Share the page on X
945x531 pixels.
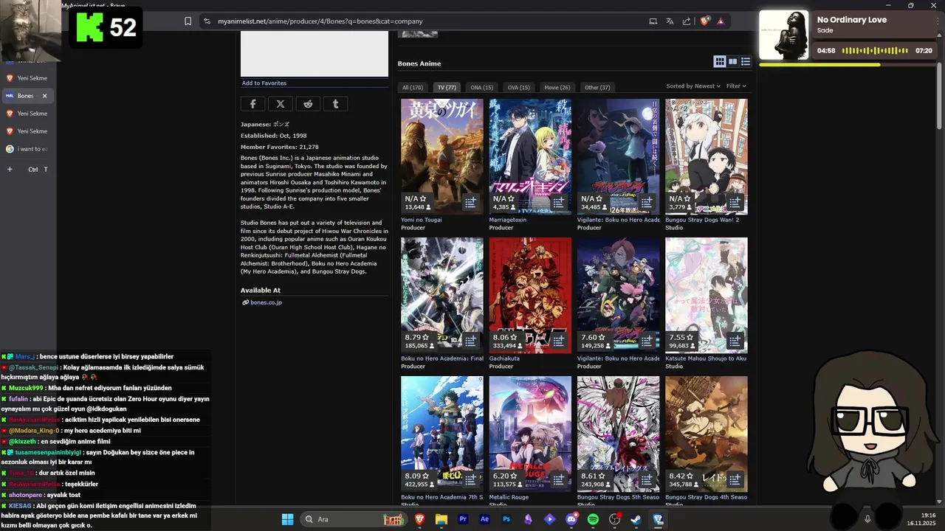[281, 104]
